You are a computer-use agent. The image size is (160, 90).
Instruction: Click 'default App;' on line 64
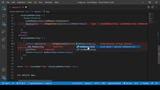point(29,75)
